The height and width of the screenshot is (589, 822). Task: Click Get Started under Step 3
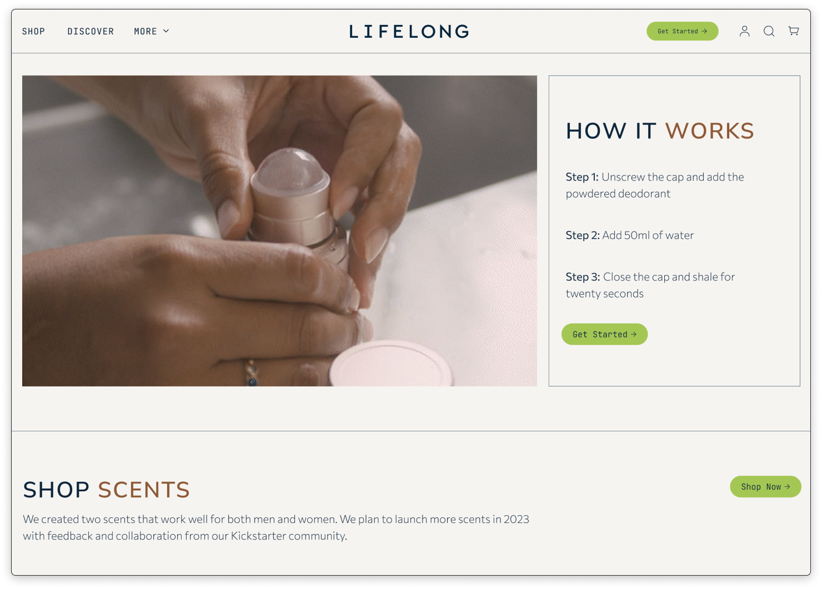(604, 334)
